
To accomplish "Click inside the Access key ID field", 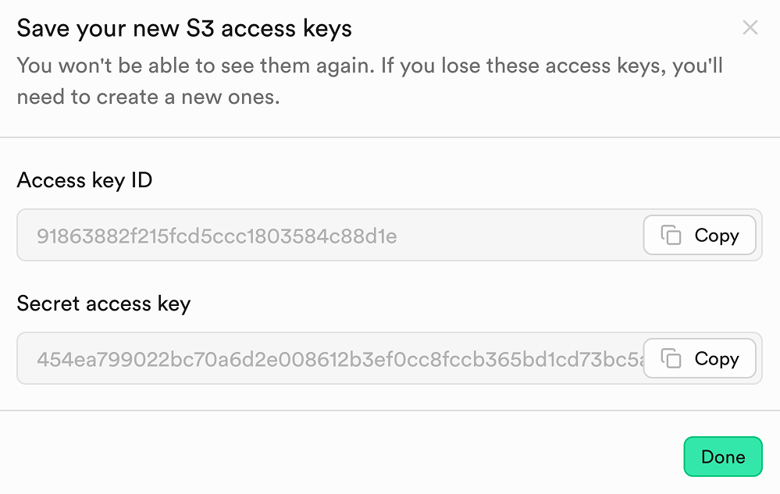I will pyautogui.click(x=312, y=235).
